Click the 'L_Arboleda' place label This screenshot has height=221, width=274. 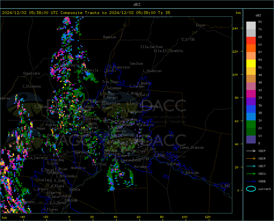click(x=65, y=176)
